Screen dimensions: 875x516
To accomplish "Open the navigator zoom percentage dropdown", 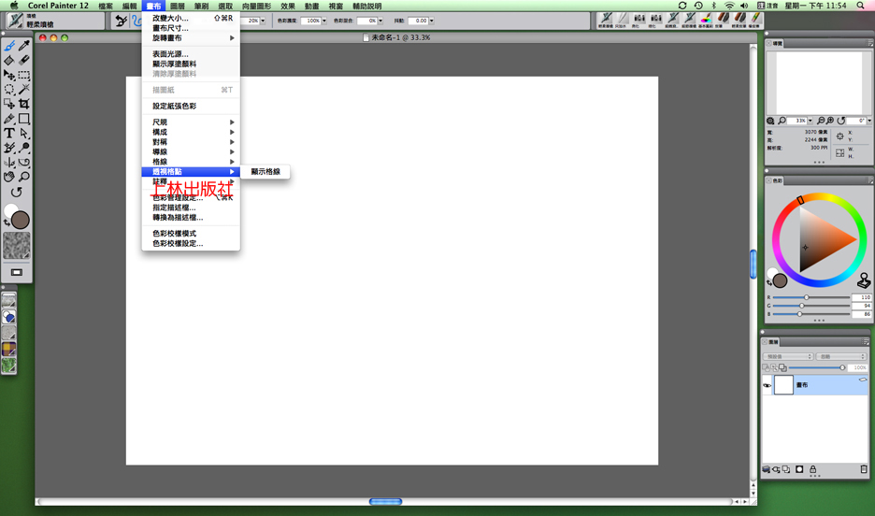I will point(810,121).
